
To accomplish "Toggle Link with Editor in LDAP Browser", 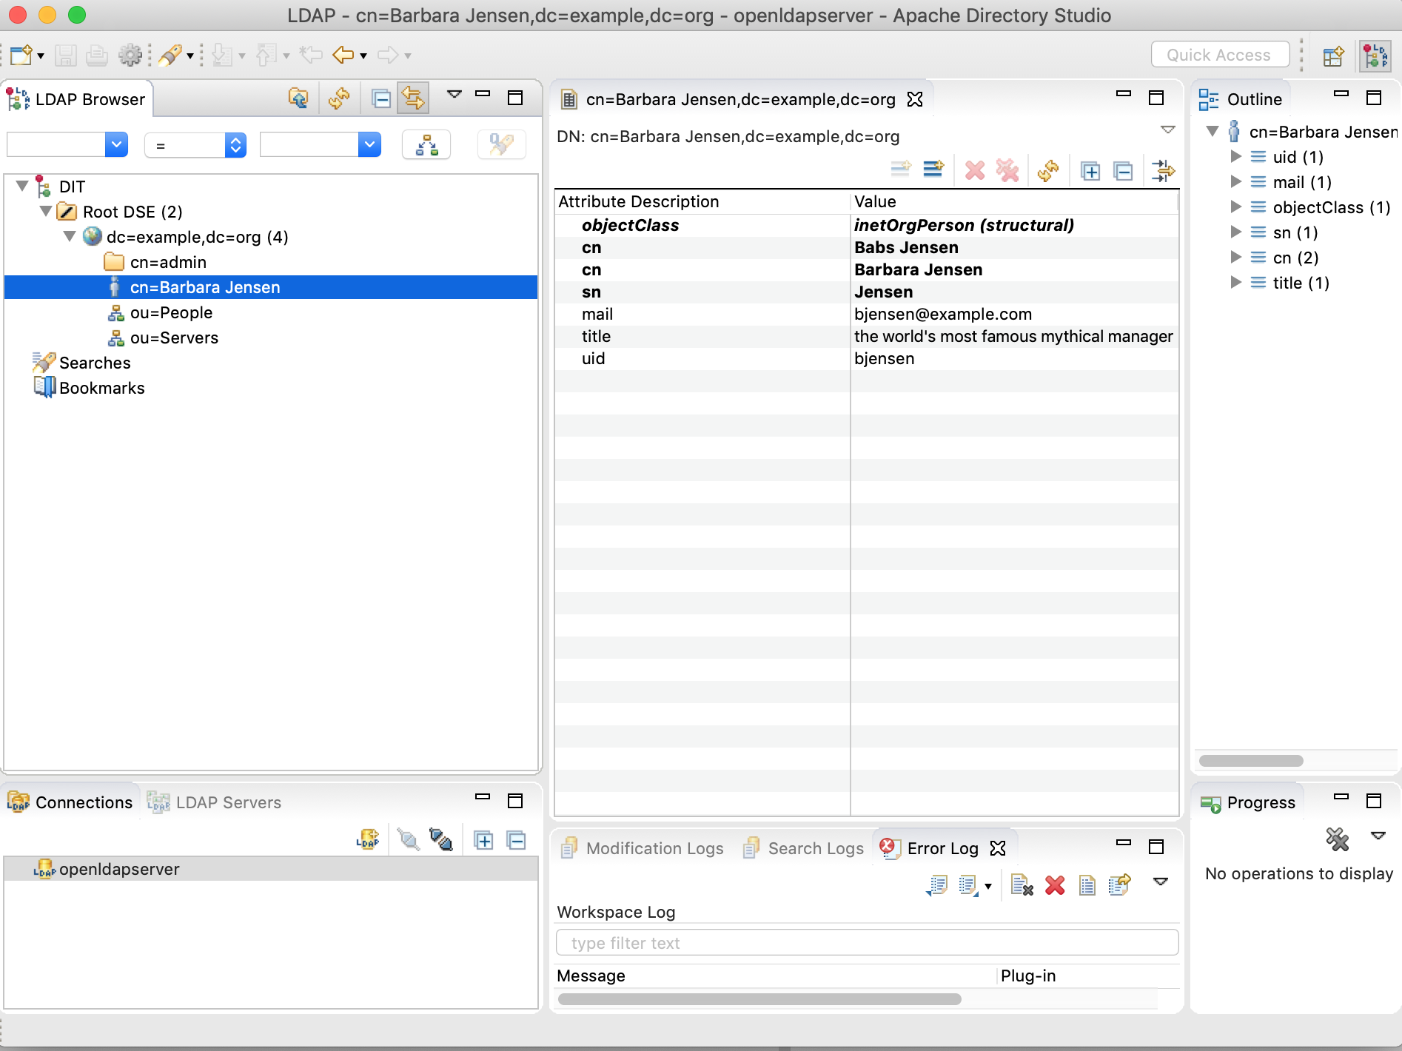I will tap(413, 98).
